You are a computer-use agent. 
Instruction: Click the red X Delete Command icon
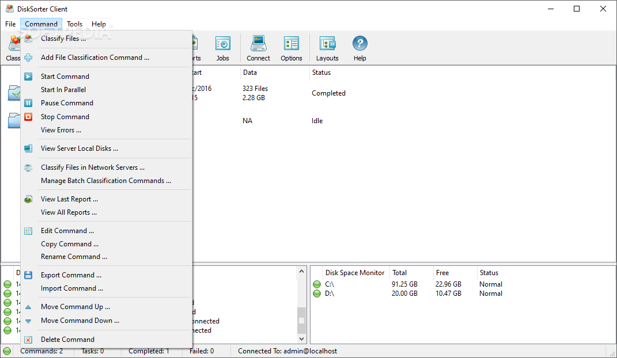[x=28, y=340]
